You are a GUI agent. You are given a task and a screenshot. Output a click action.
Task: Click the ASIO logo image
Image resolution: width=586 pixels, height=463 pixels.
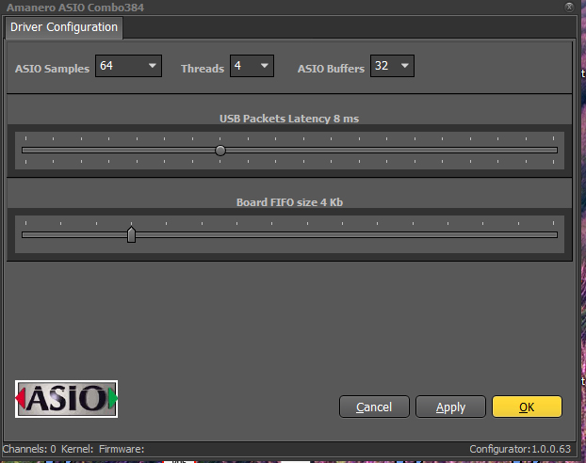click(67, 399)
